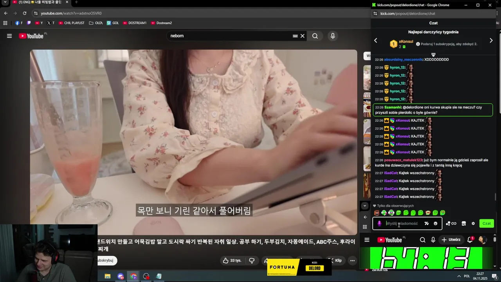Click the partially visible Subskrybuj button
501x282 pixels.
[106, 260]
